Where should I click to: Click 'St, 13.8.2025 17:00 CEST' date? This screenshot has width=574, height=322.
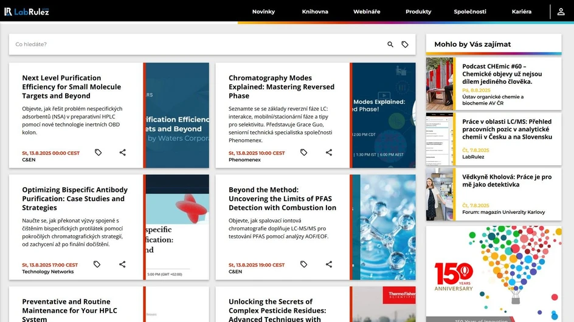[x=50, y=265]
